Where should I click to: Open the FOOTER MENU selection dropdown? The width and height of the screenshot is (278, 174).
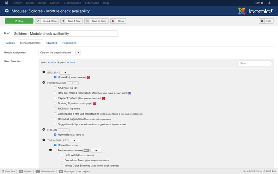[x=73, y=83]
